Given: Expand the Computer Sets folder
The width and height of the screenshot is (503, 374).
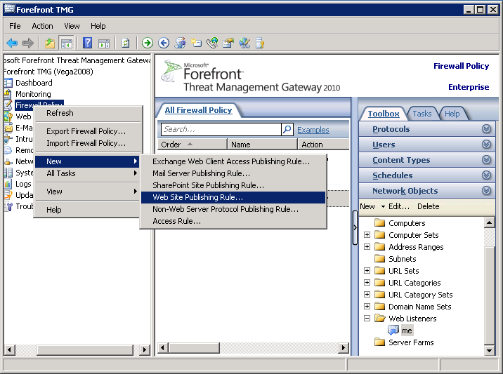Looking at the screenshot, I should [367, 235].
